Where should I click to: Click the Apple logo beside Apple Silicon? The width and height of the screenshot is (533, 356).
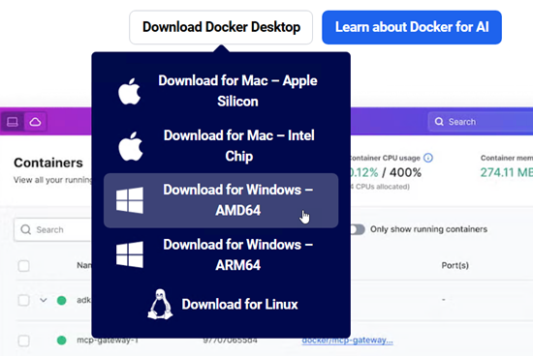(x=129, y=91)
